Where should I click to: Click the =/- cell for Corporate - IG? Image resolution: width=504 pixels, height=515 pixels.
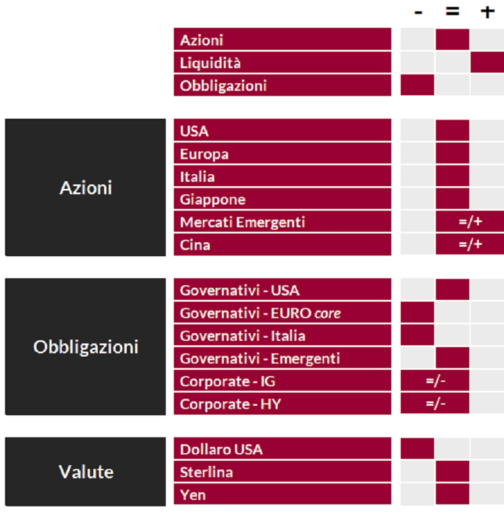point(435,381)
